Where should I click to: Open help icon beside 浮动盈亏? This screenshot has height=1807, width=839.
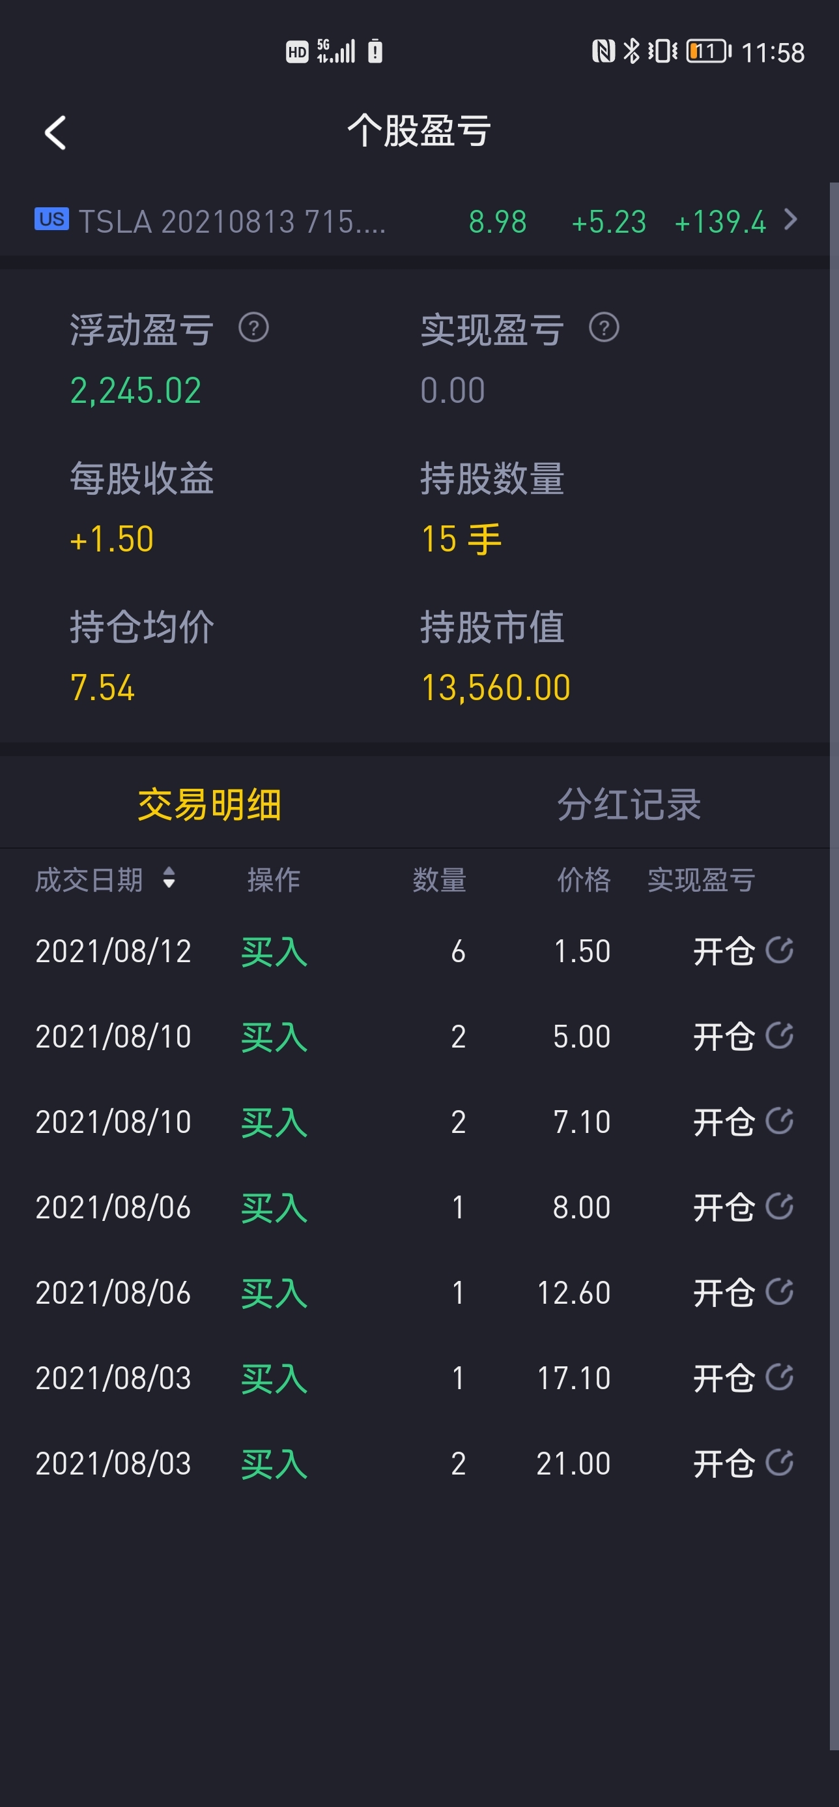[x=253, y=328]
